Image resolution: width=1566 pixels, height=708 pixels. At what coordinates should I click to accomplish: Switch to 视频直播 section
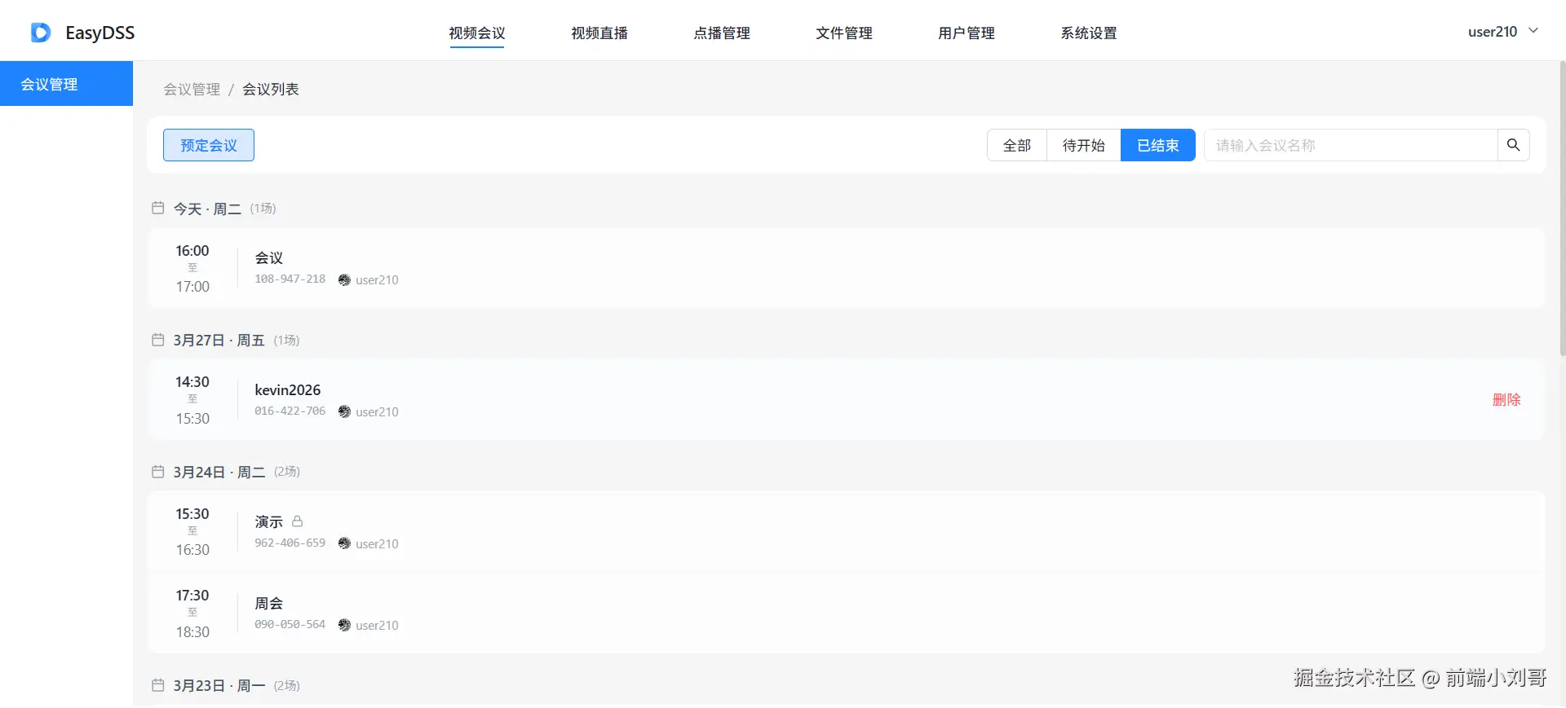pyautogui.click(x=599, y=33)
